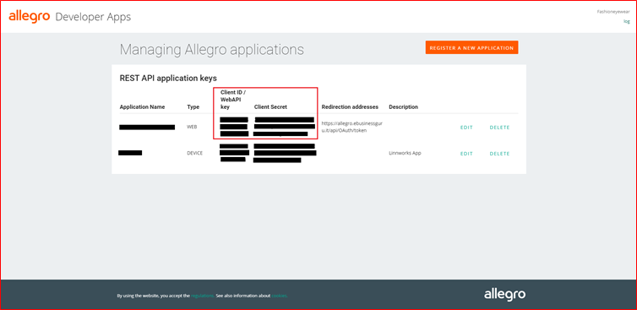The image size is (637, 310).
Task: Delete the Linnworks App device application
Action: (x=499, y=154)
